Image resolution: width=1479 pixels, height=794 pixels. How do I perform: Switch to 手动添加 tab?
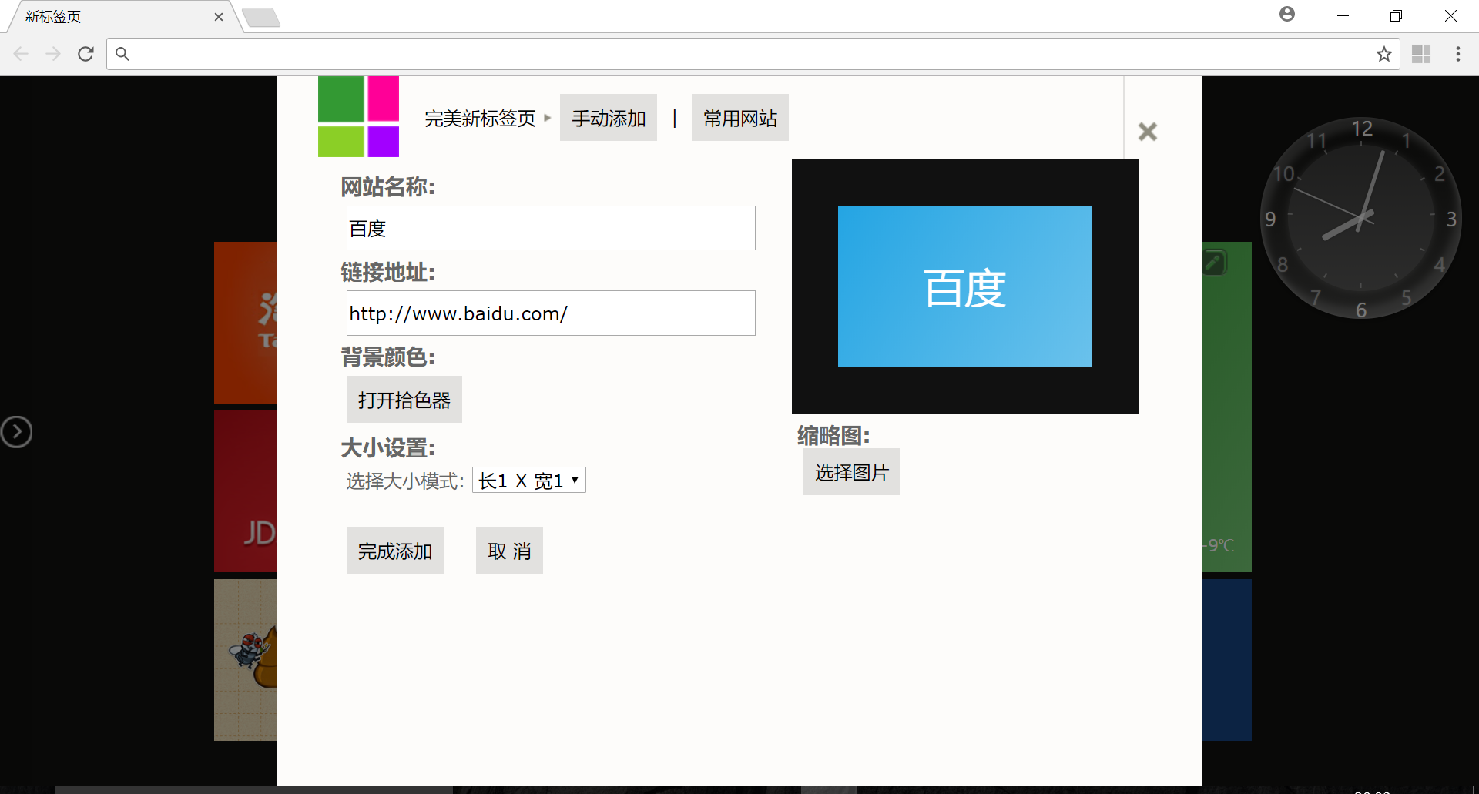[609, 118]
